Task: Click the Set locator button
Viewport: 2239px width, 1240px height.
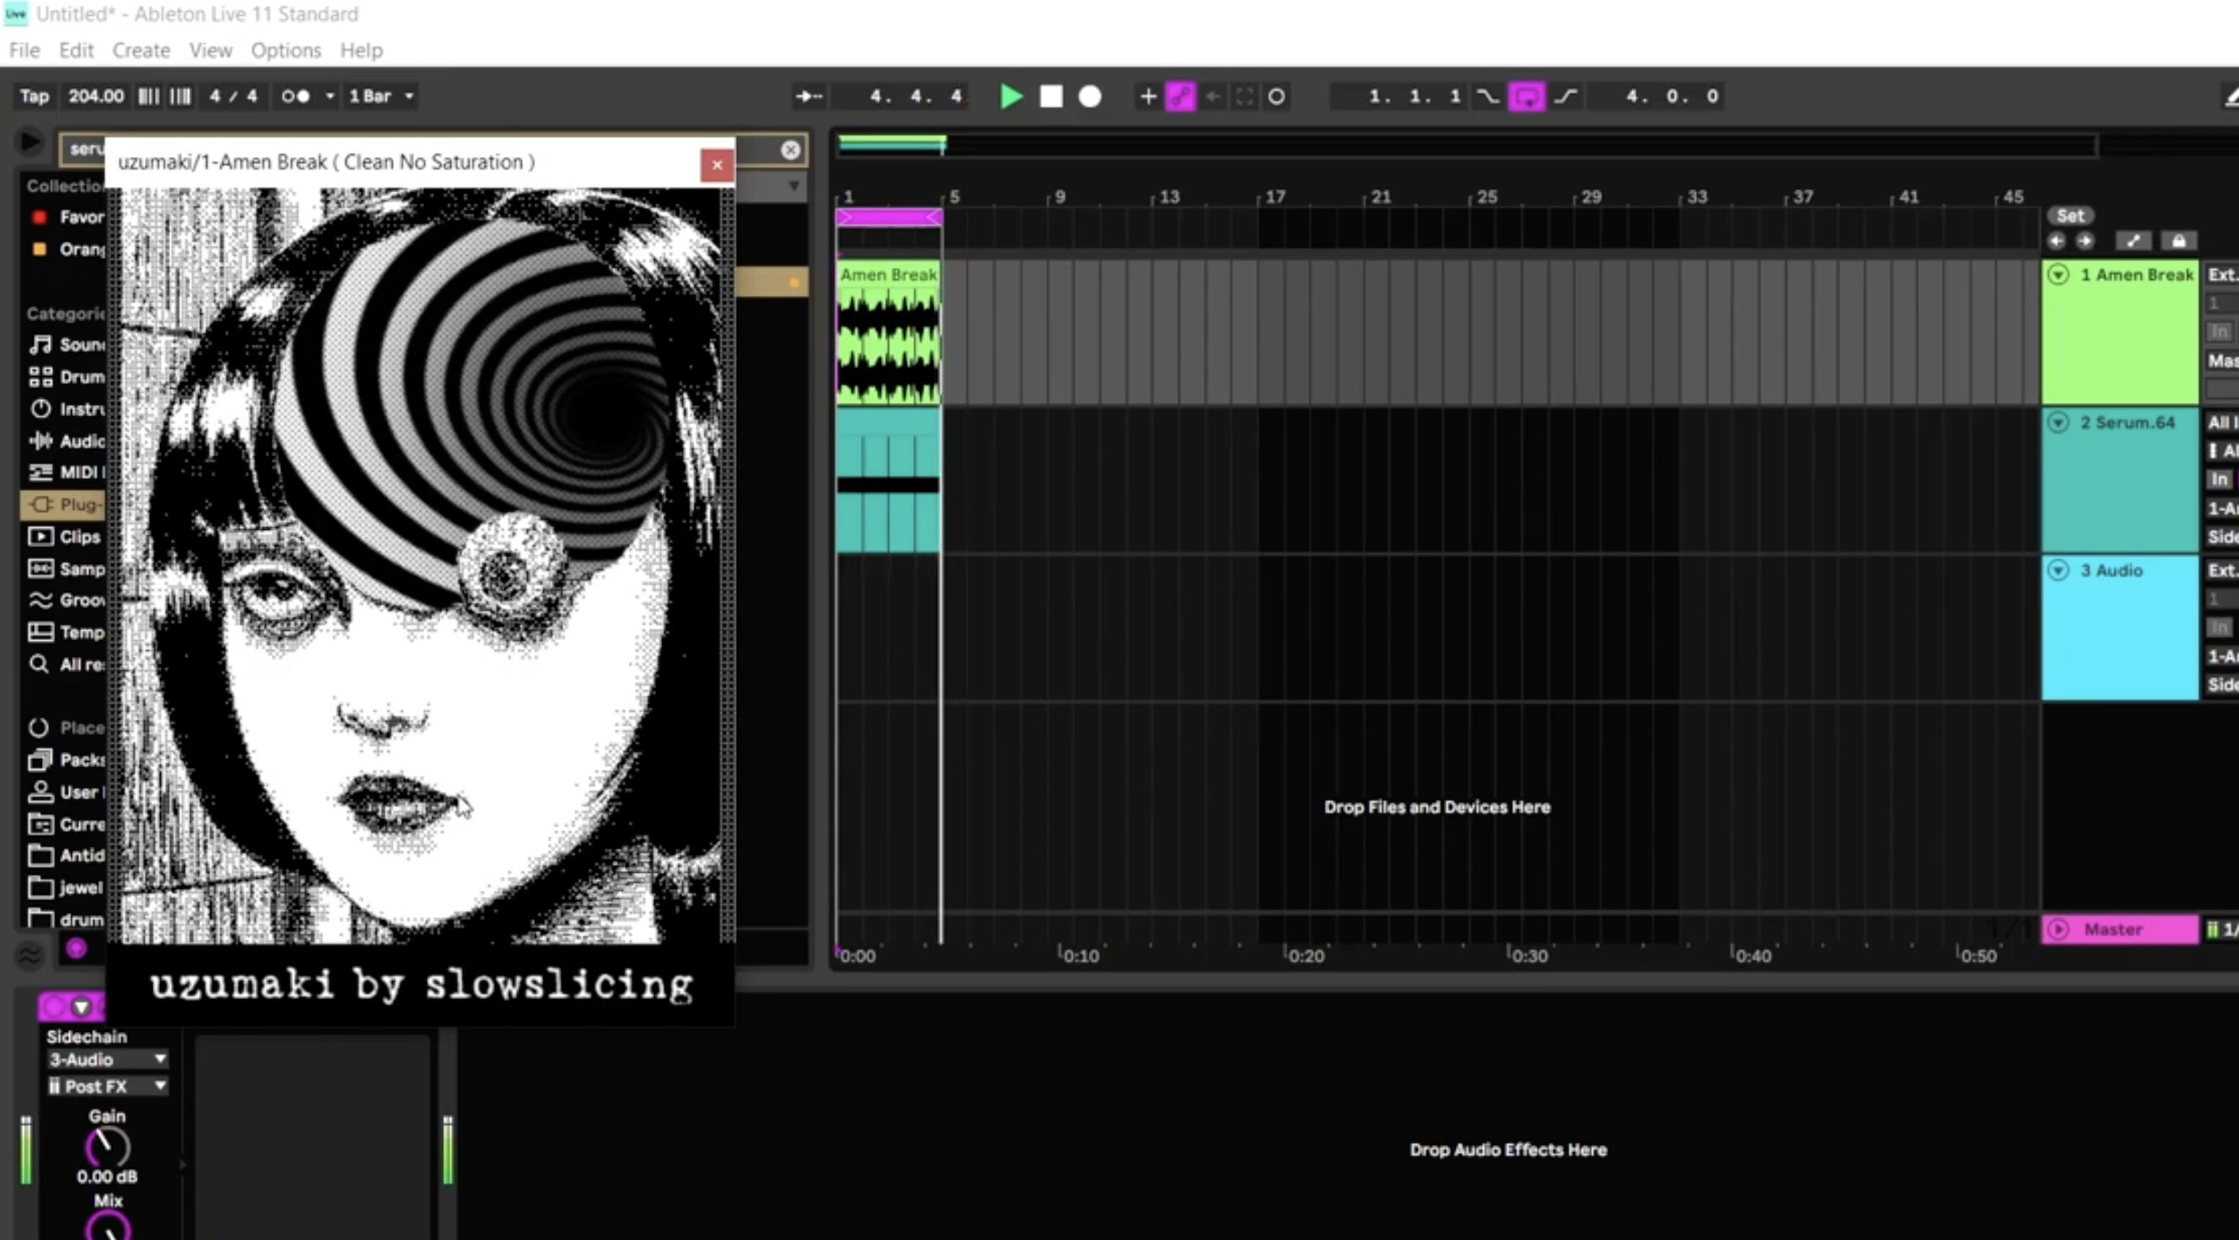Action: point(2070,215)
